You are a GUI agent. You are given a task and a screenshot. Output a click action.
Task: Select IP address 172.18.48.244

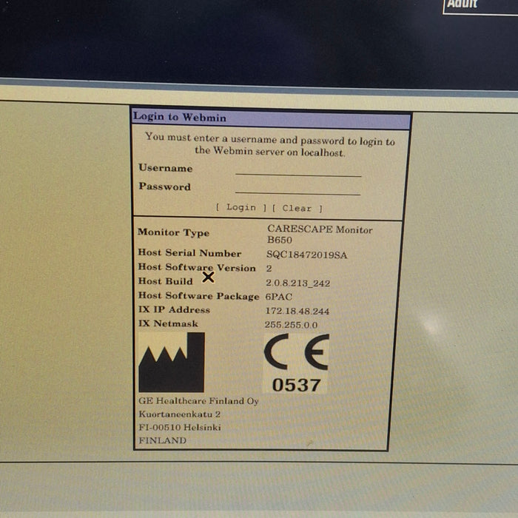[297, 312]
